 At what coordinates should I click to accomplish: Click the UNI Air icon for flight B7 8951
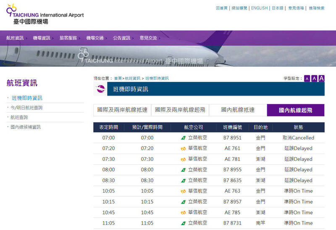(183, 138)
